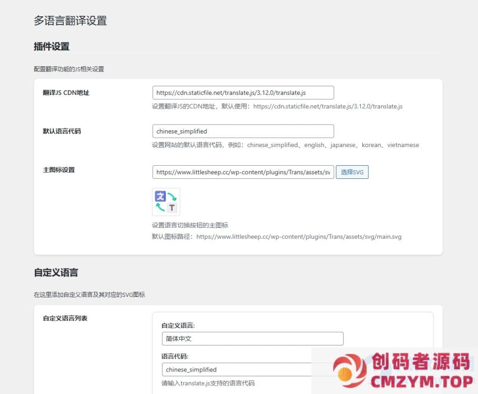
Task: Click the language code examples hint text
Action: (x=285, y=145)
